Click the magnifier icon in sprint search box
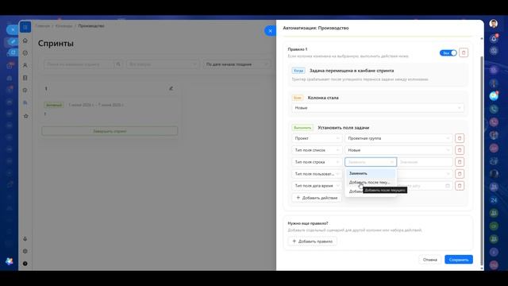Viewport: 508px width, 286px height. 118,64
